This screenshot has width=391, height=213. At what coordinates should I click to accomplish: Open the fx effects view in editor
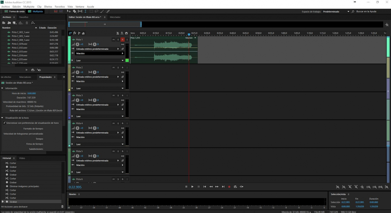click(x=75, y=33)
